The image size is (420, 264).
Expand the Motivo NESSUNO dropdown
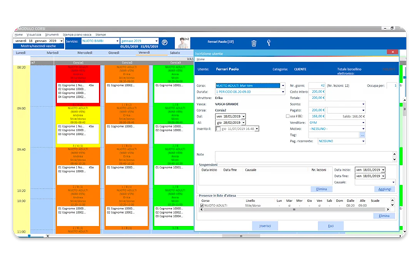[363, 129]
